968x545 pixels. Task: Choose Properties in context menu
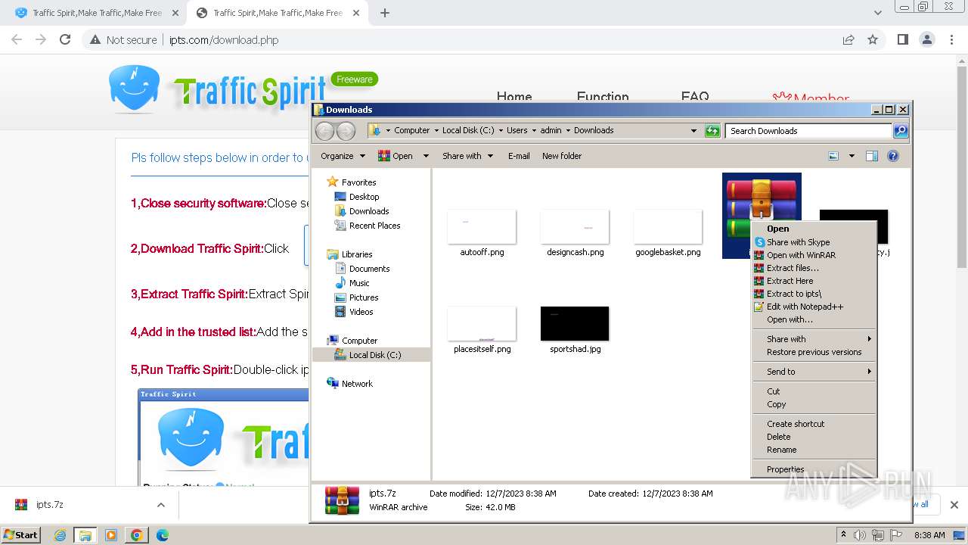(x=813, y=469)
